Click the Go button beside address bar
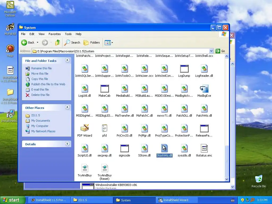 tap(220, 51)
